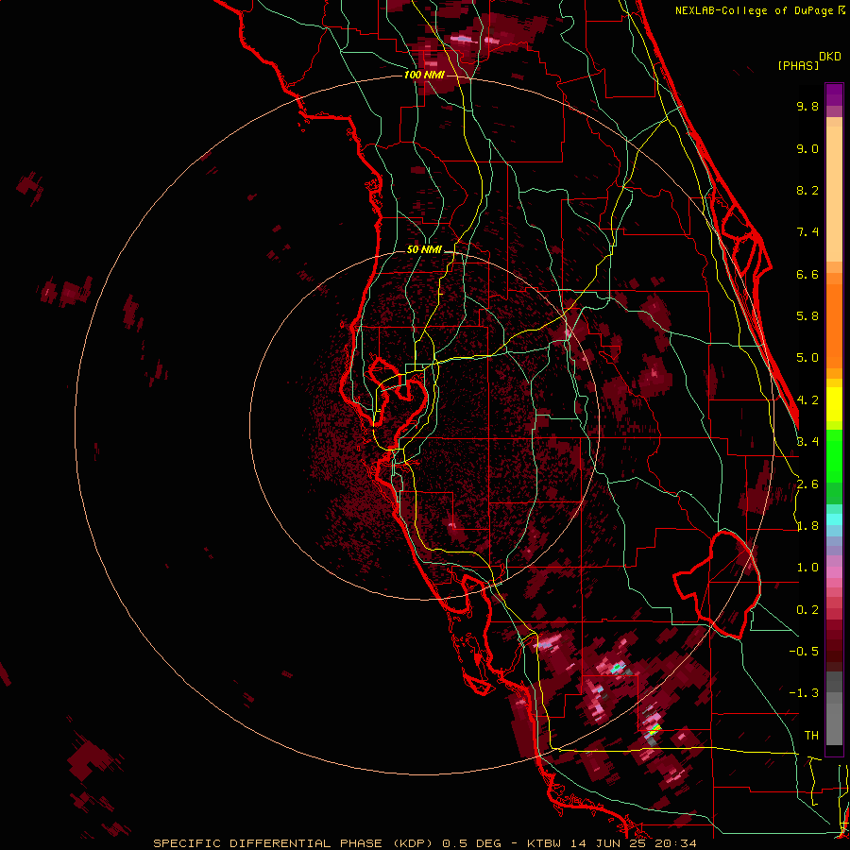Click the 5.8 value on the color scale
Image resolution: width=850 pixels, height=850 pixels.
point(807,316)
